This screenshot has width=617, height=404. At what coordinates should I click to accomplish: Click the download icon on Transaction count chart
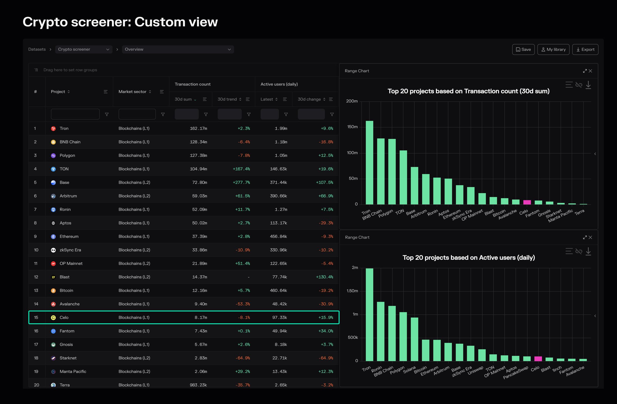coord(588,85)
